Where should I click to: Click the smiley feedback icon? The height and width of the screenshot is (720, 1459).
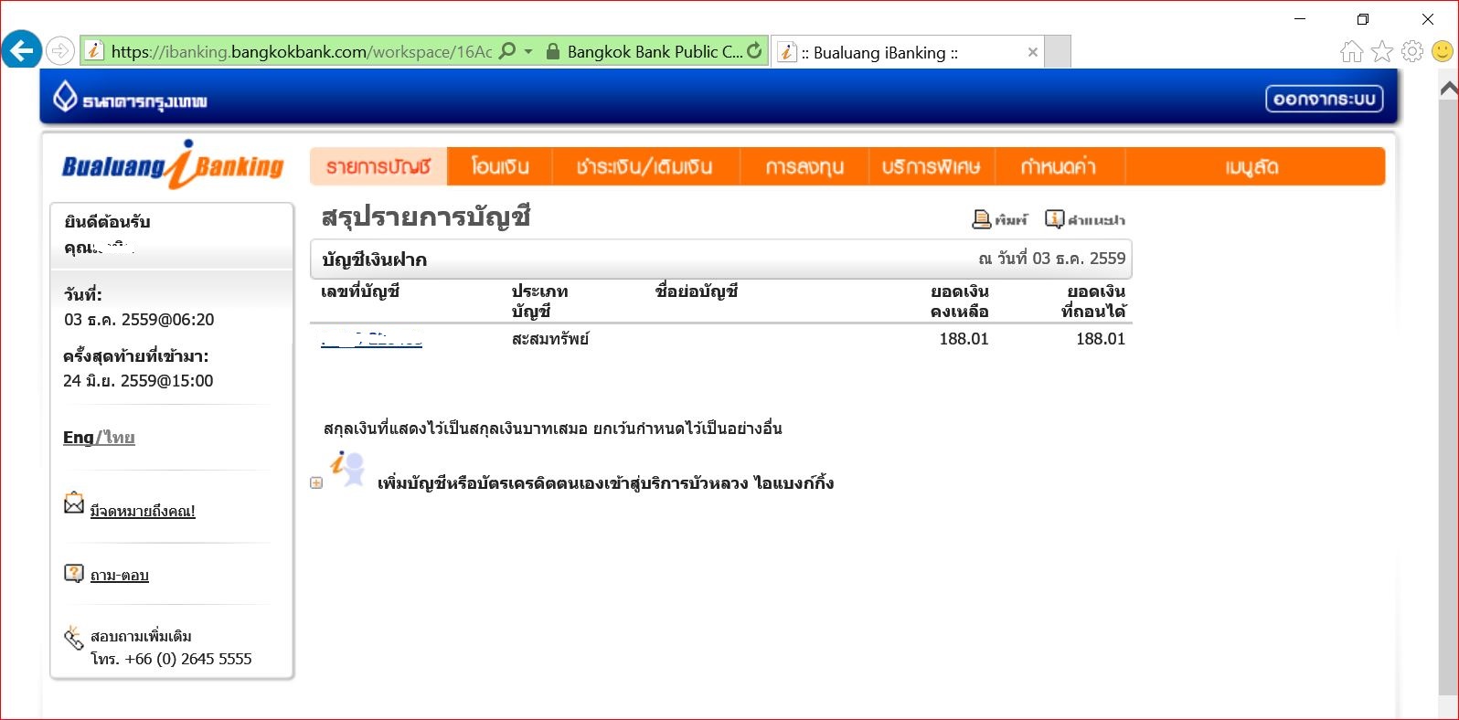click(1443, 52)
